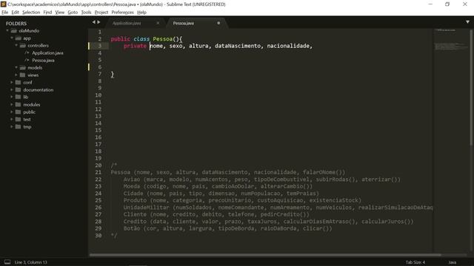Open the Goto menu
Screen dimensions: 474x266
[x=73, y=13]
